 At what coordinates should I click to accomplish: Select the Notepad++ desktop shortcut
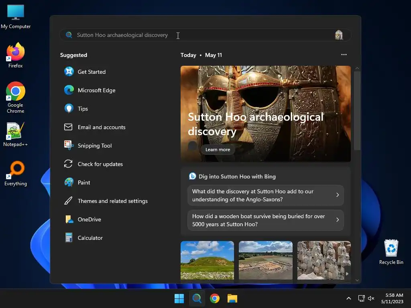(16, 134)
